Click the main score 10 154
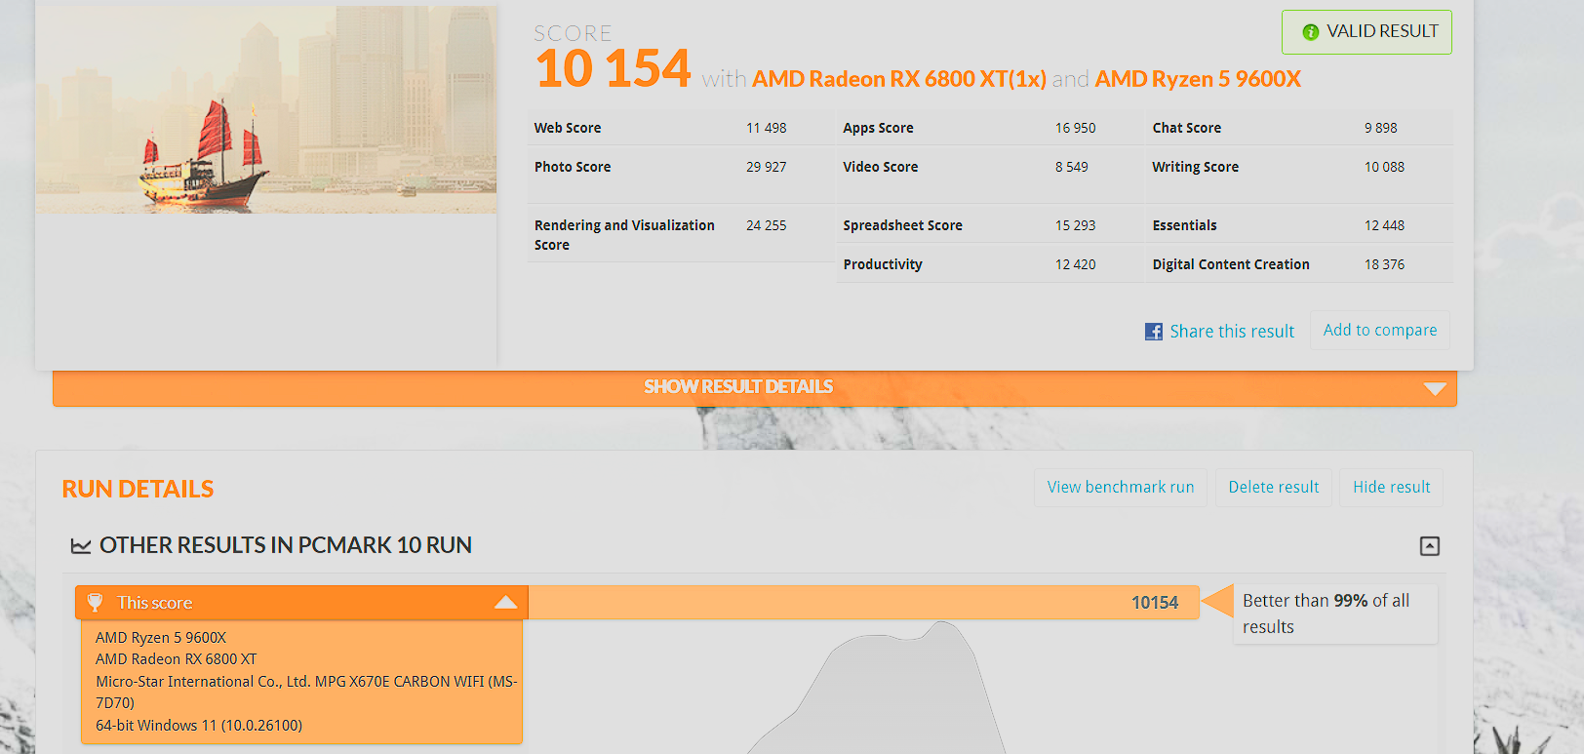The image size is (1584, 754). pyautogui.click(x=613, y=69)
